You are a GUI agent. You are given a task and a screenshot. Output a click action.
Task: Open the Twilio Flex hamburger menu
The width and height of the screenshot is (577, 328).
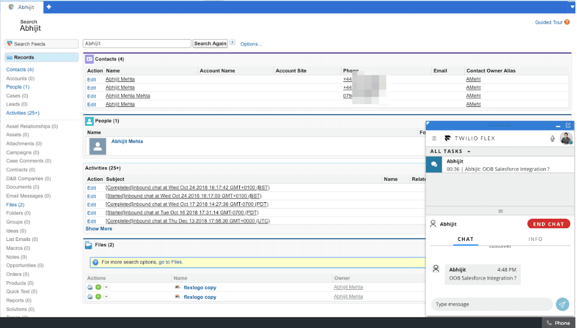click(x=434, y=138)
